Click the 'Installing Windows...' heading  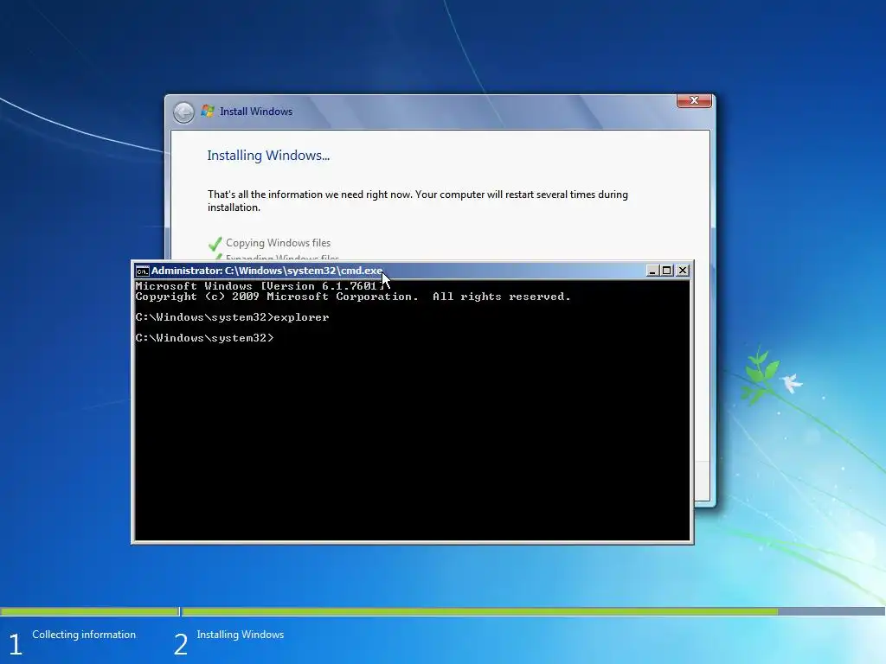click(268, 156)
